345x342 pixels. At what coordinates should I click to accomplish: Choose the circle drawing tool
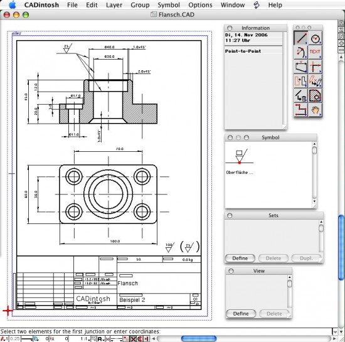tap(315, 38)
